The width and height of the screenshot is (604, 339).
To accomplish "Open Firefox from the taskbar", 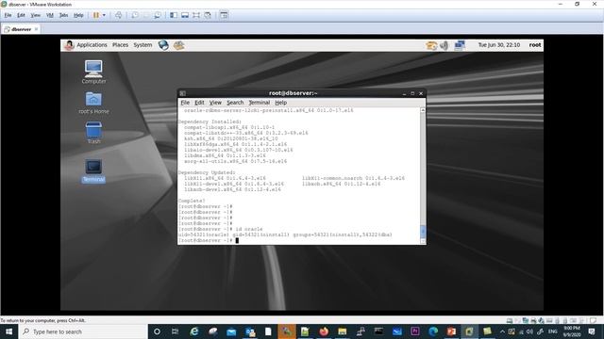I will (324, 331).
